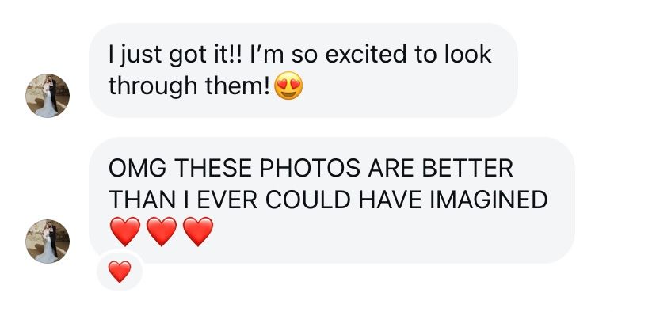Click the word 'COULD' in second message

tap(307, 200)
